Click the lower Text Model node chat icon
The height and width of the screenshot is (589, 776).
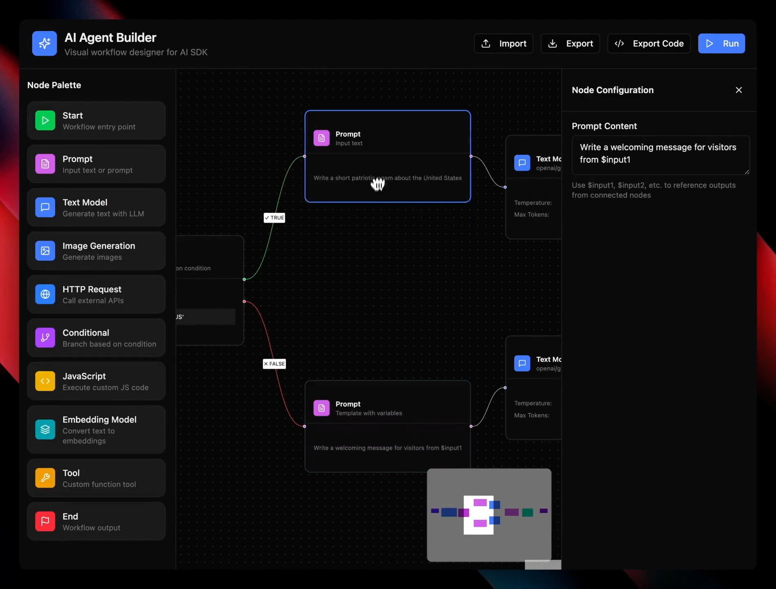click(522, 363)
